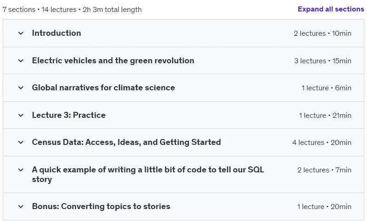The image size is (367, 221).
Task: Click the 3 lectures • 15min label
Action: [x=323, y=61]
